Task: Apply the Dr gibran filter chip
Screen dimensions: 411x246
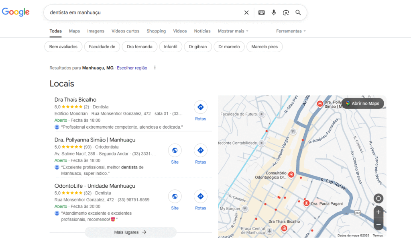Action: click(x=198, y=47)
